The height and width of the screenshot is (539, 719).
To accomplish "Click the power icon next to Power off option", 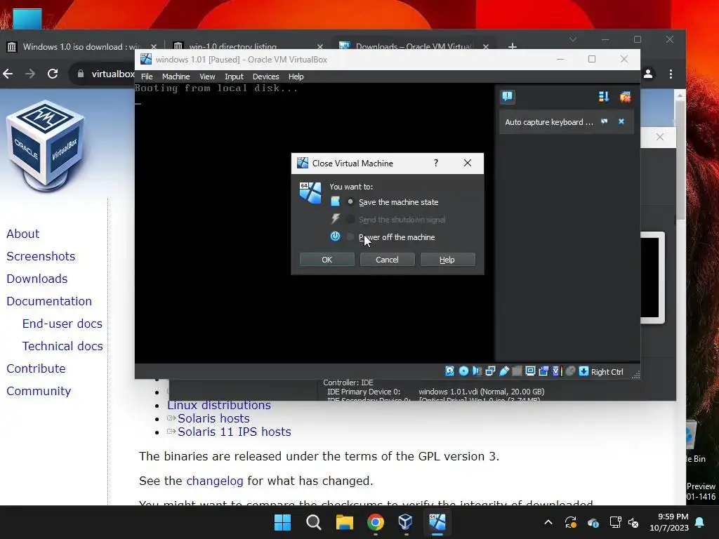I will tap(336, 236).
